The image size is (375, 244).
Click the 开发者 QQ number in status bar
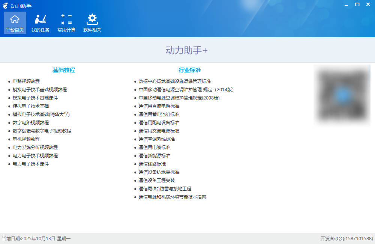(x=347, y=238)
